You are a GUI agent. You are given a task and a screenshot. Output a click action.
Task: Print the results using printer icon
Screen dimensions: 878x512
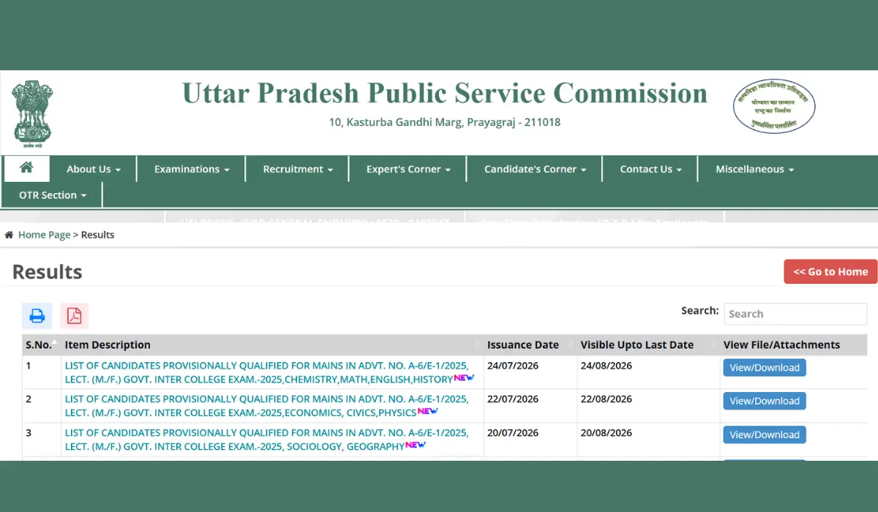(x=37, y=316)
